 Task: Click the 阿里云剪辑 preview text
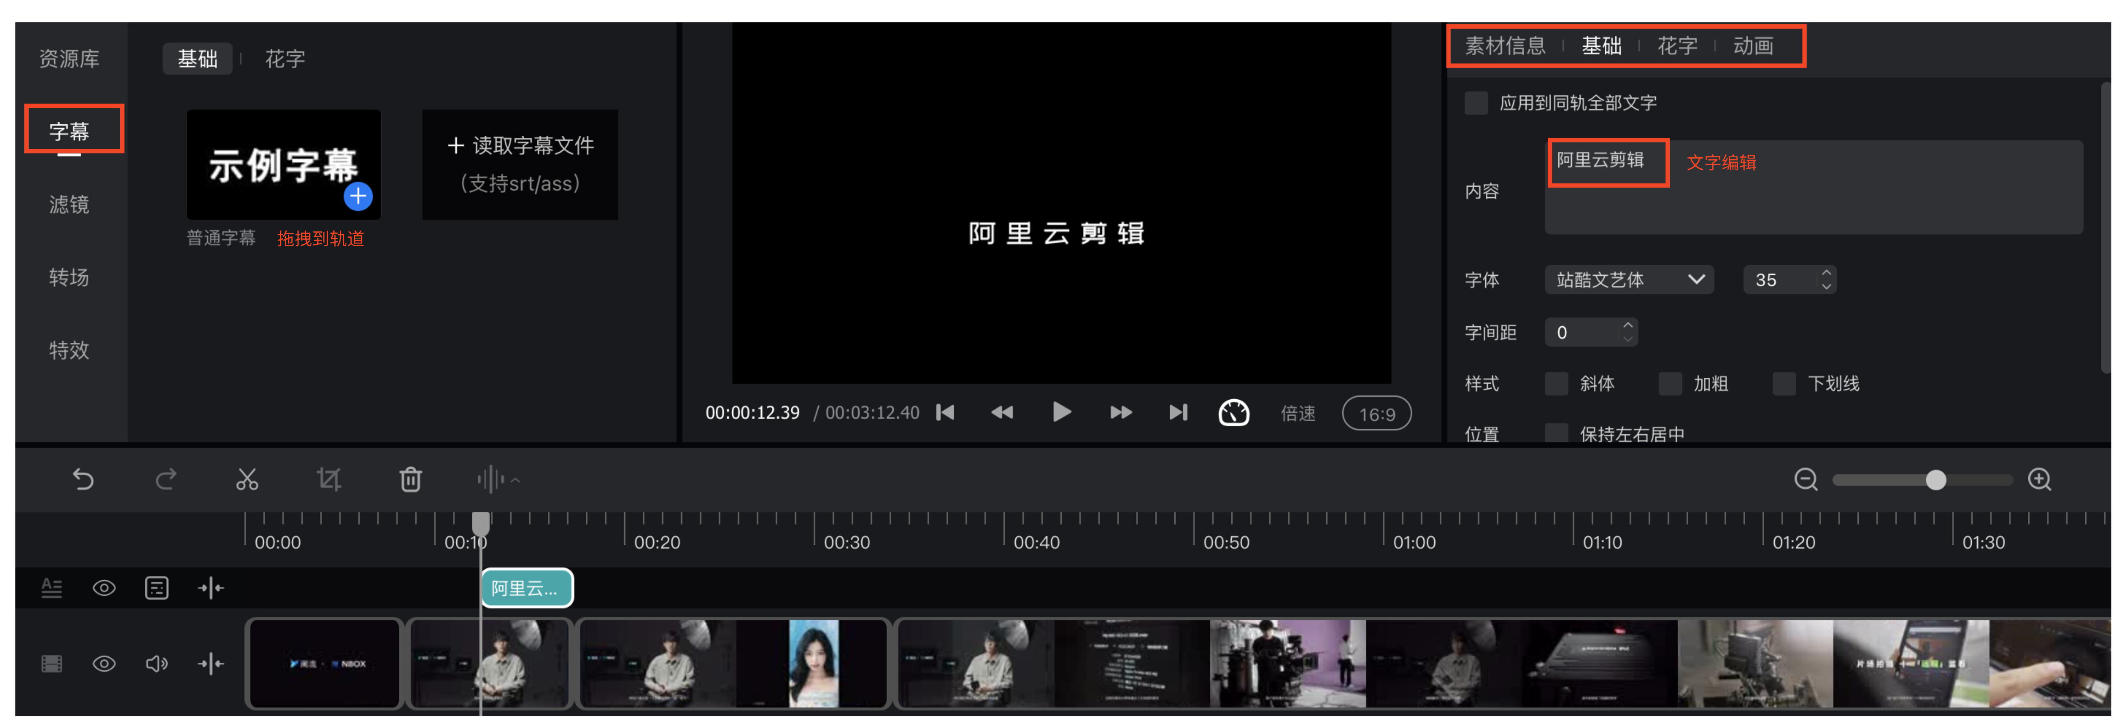click(1057, 233)
